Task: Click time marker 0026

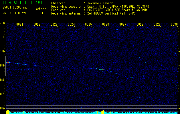Action: click(106, 25)
